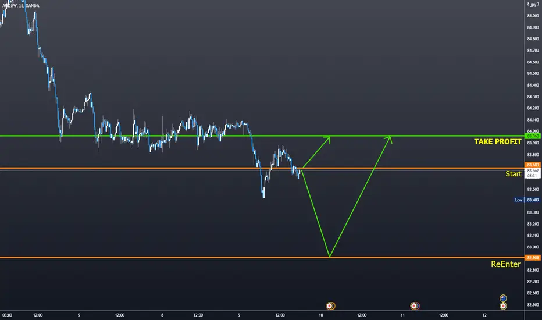Click the day 9 time axis label
Screen dimensions: 542x320
point(239,315)
